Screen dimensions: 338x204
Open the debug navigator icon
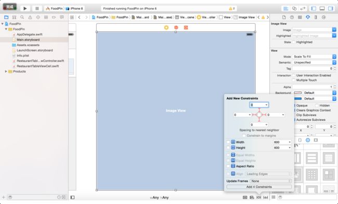coord(46,17)
